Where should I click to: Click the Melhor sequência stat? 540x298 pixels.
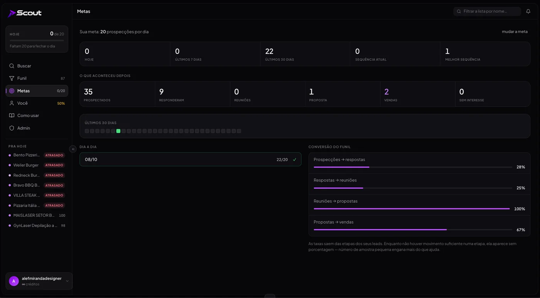point(485,54)
